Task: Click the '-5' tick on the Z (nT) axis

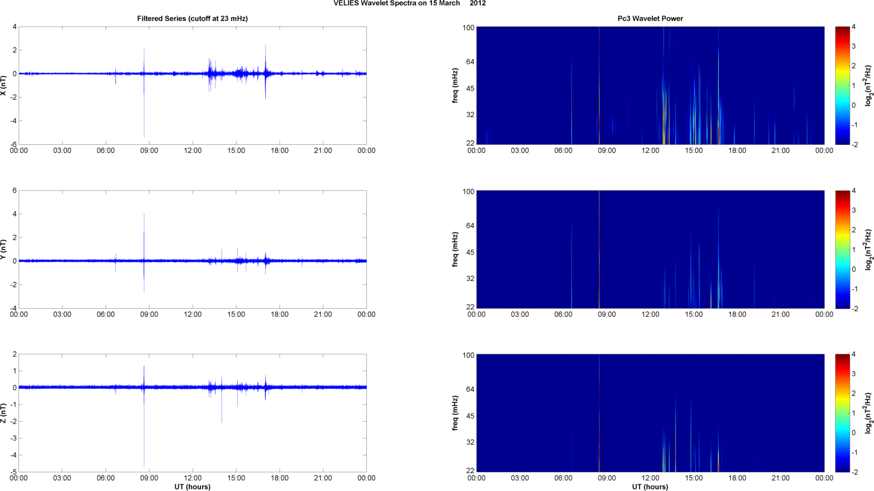Action: point(13,472)
